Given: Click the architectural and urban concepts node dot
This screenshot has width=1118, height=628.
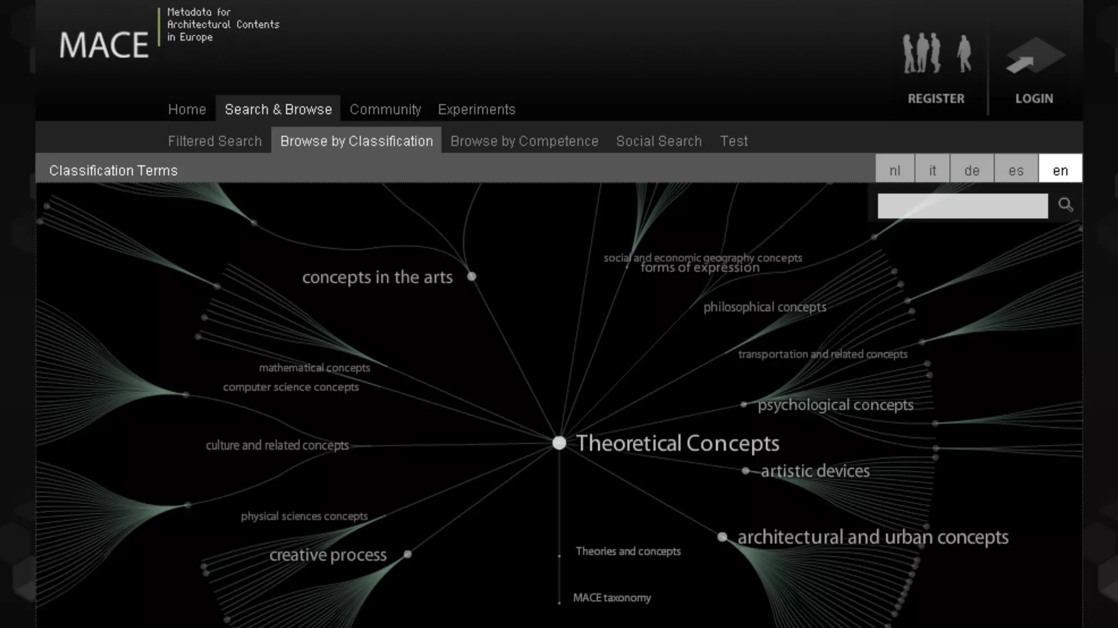Looking at the screenshot, I should coord(722,537).
